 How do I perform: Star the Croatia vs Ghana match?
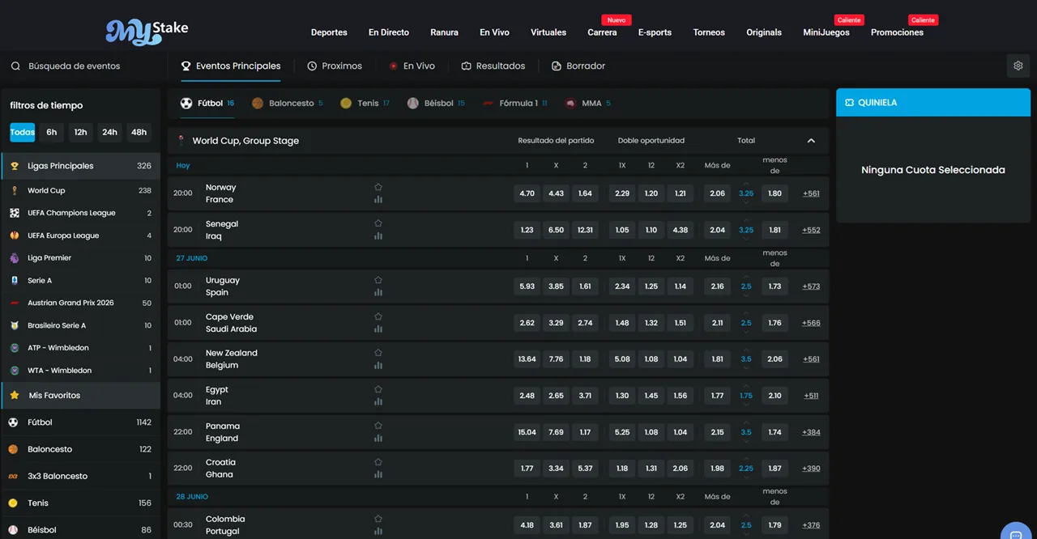point(378,462)
